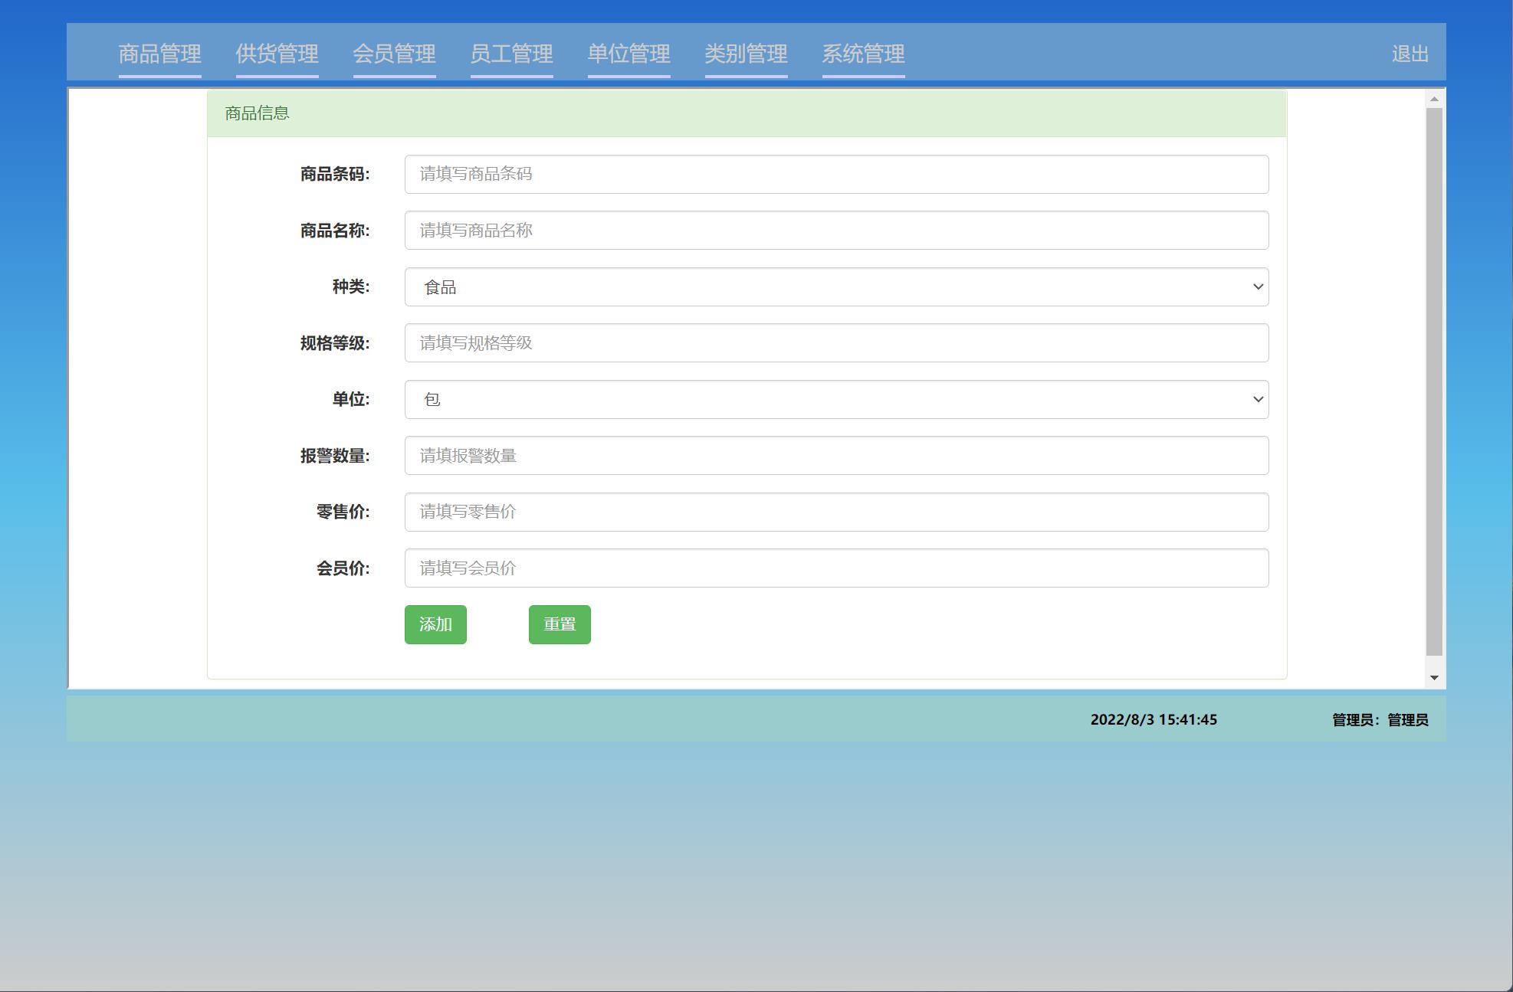Open the 员工管理 section

coord(512,54)
